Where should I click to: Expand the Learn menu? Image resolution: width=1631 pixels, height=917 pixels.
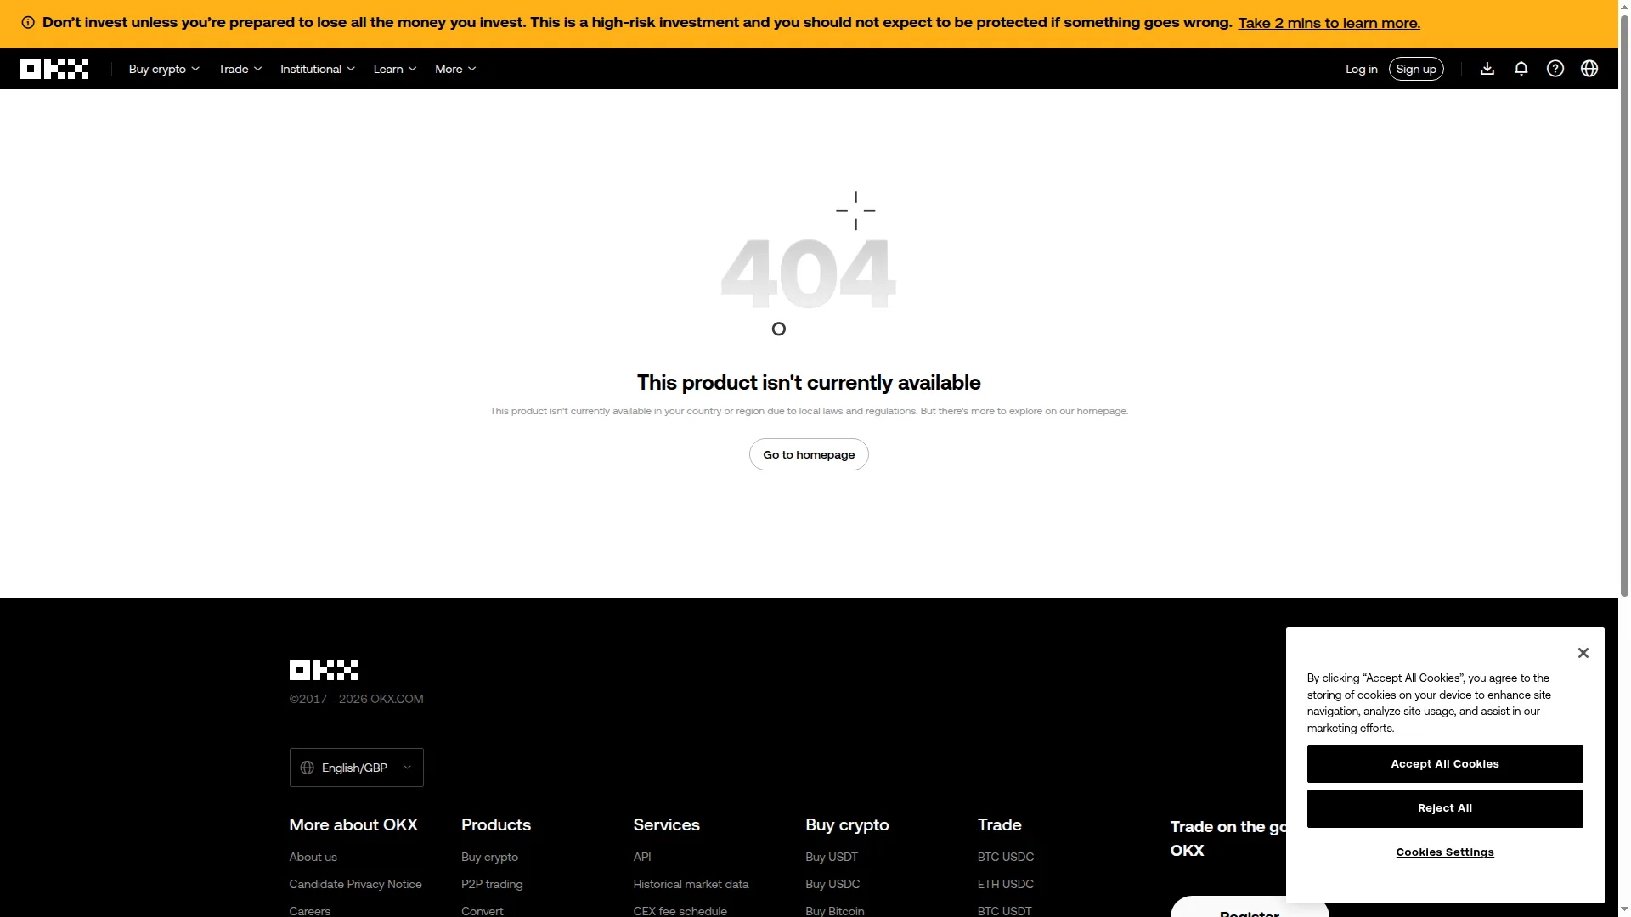tap(395, 69)
